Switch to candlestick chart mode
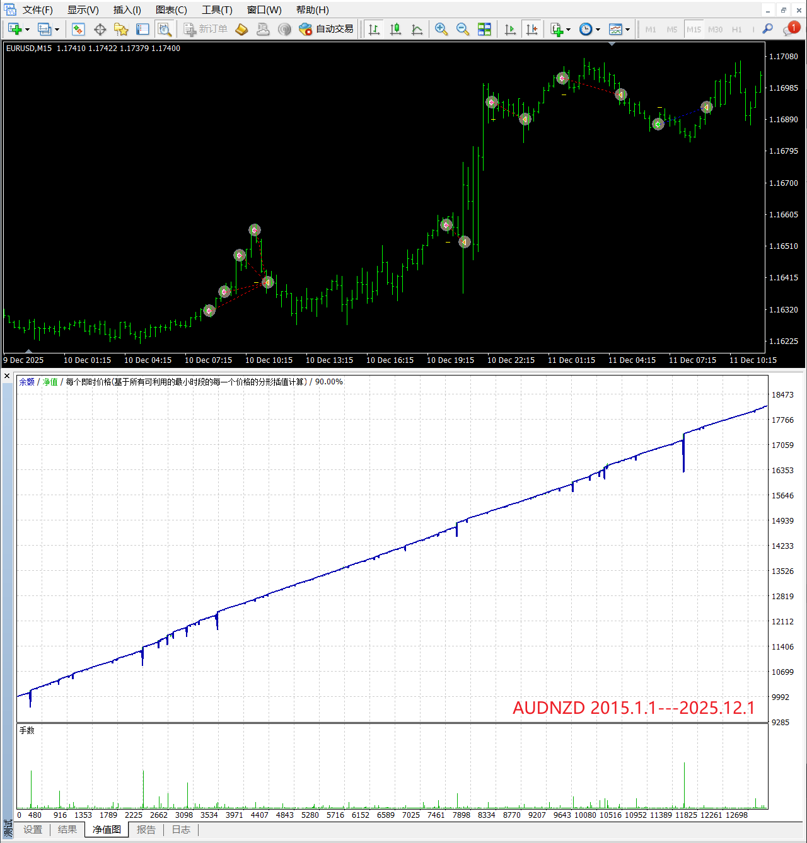Viewport: 807px width, 843px height. [x=395, y=30]
